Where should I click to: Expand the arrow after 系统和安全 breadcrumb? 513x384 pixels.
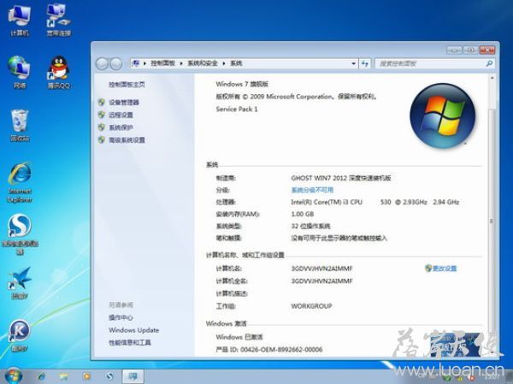coord(224,63)
